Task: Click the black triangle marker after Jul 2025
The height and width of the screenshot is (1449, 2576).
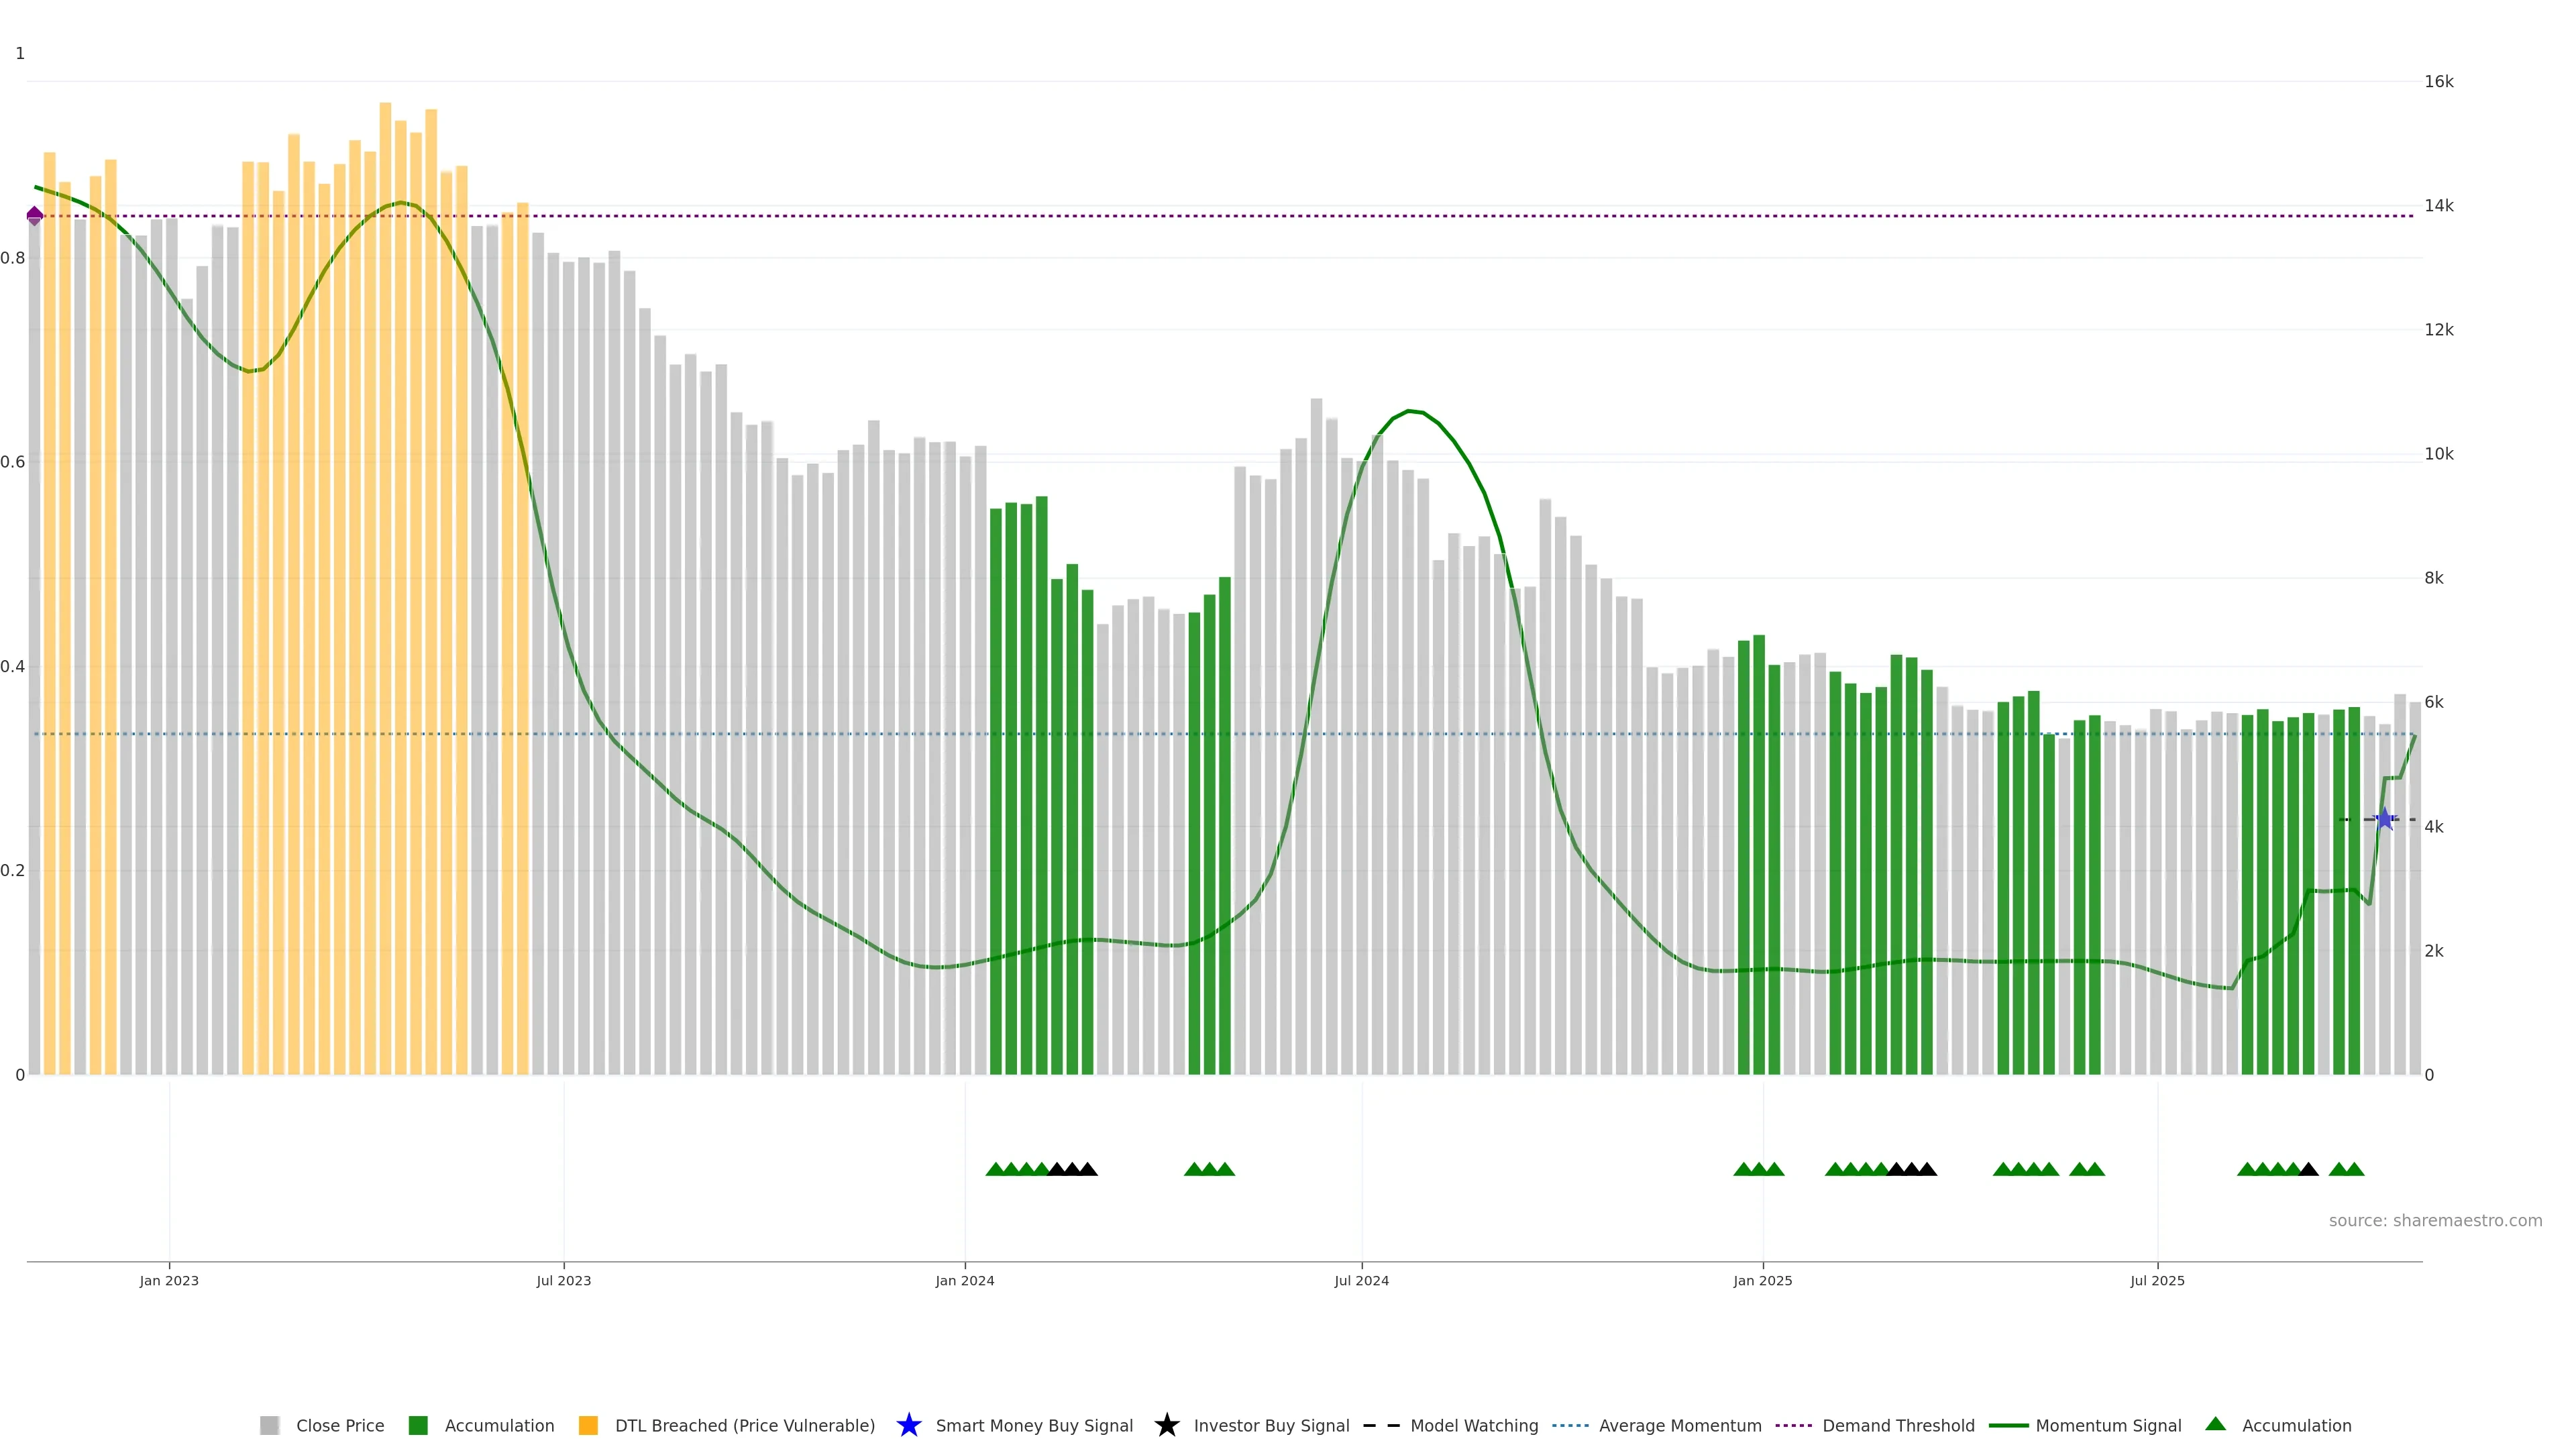Action: (2309, 1169)
